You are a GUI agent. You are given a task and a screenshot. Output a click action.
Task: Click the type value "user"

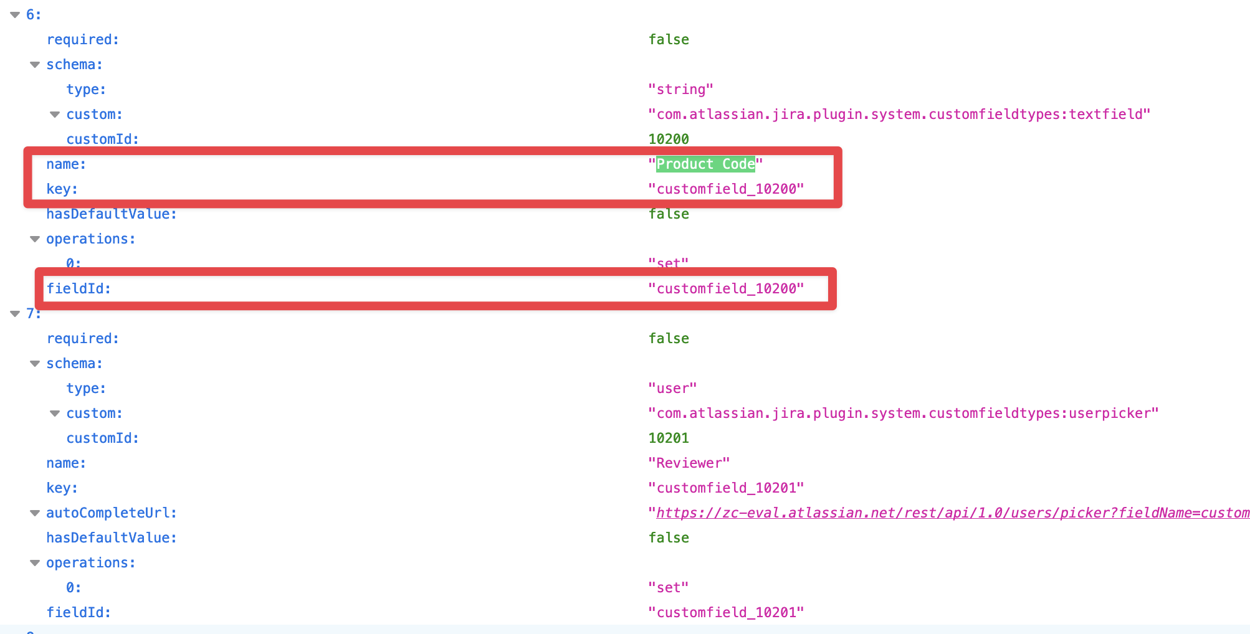[x=672, y=388]
